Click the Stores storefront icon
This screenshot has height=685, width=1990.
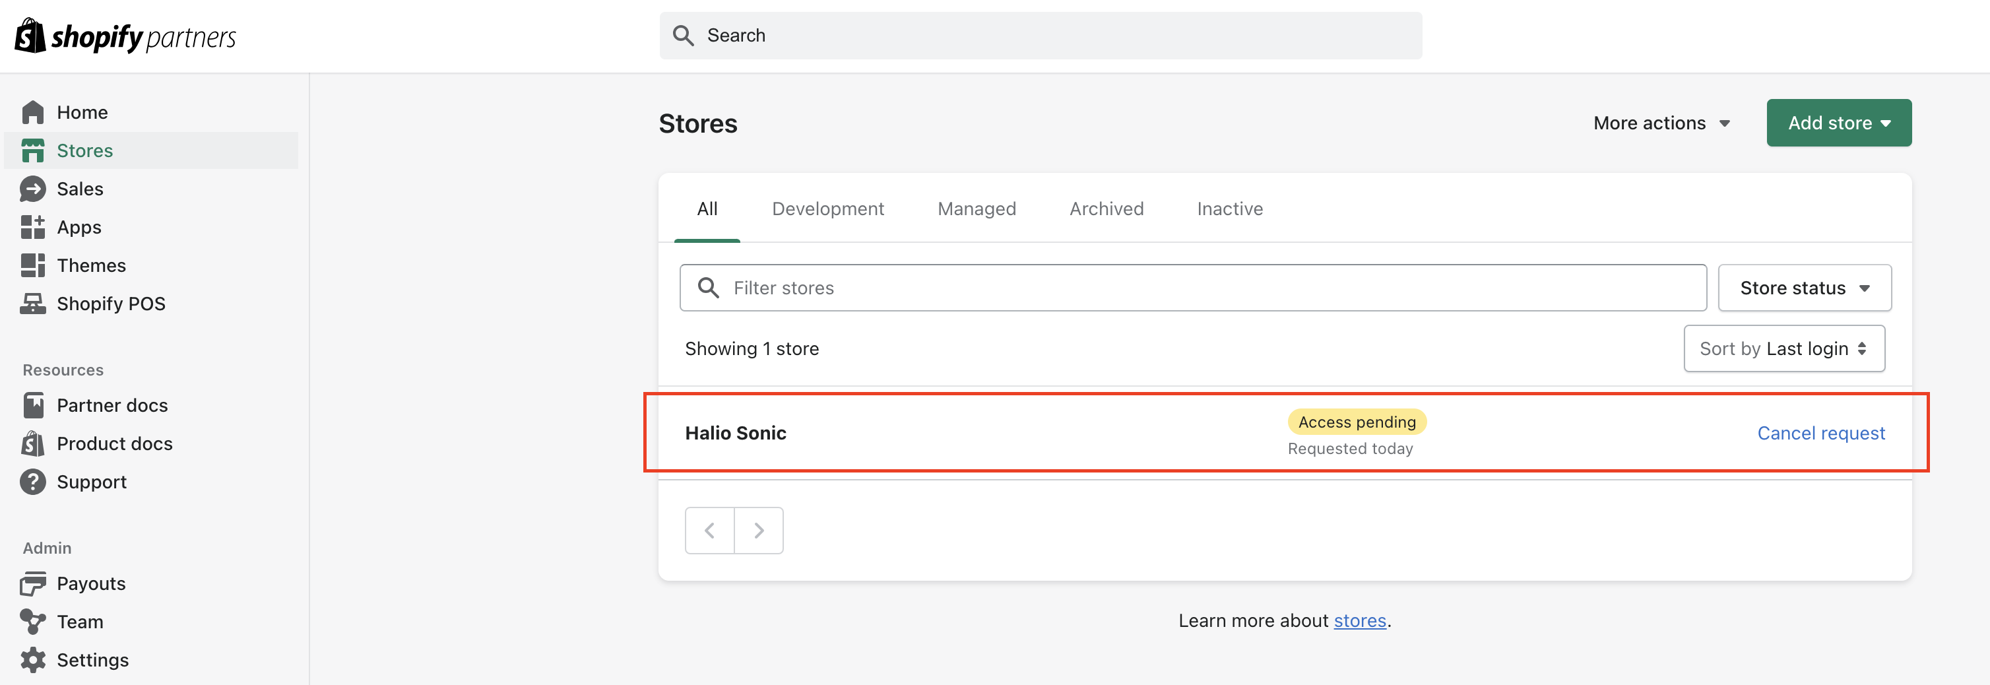coord(32,150)
